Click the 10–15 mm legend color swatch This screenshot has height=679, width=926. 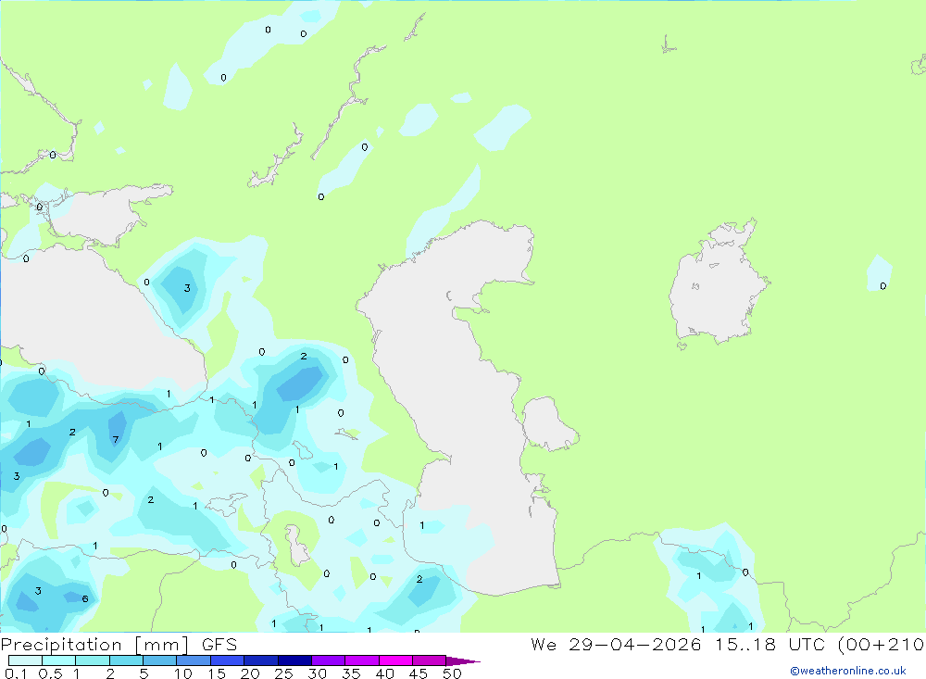pos(194,660)
